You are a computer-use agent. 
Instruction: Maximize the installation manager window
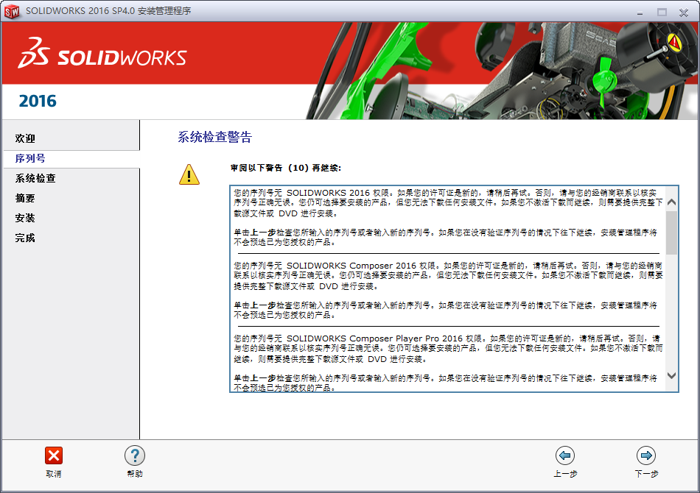point(662,13)
